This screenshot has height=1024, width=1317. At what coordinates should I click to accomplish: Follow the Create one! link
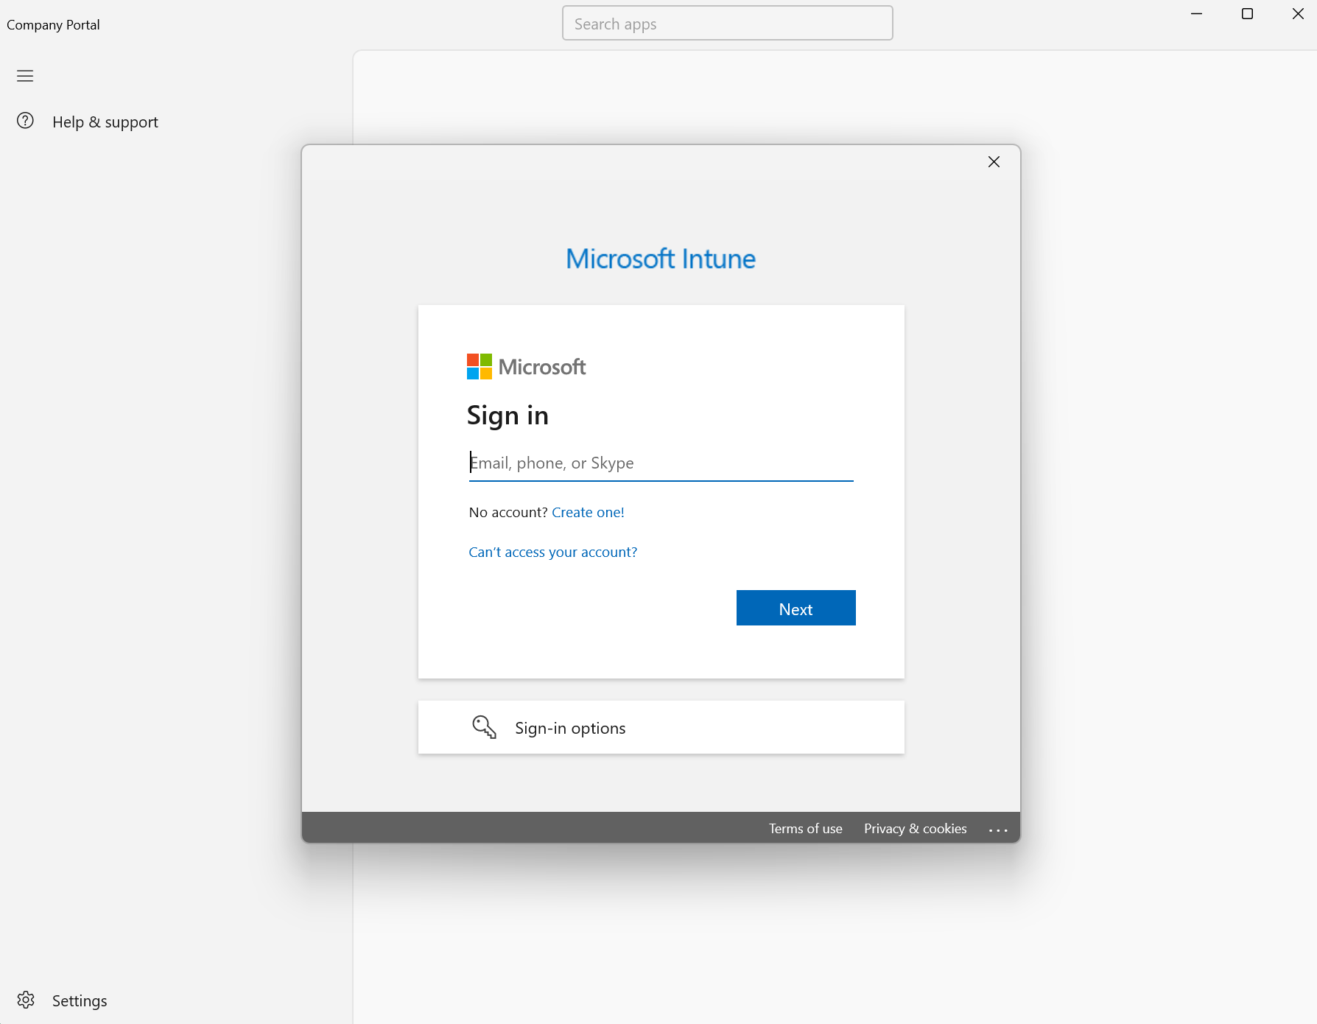(588, 513)
